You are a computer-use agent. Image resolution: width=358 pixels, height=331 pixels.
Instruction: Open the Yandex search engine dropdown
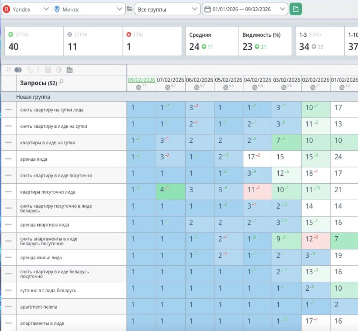(26, 9)
